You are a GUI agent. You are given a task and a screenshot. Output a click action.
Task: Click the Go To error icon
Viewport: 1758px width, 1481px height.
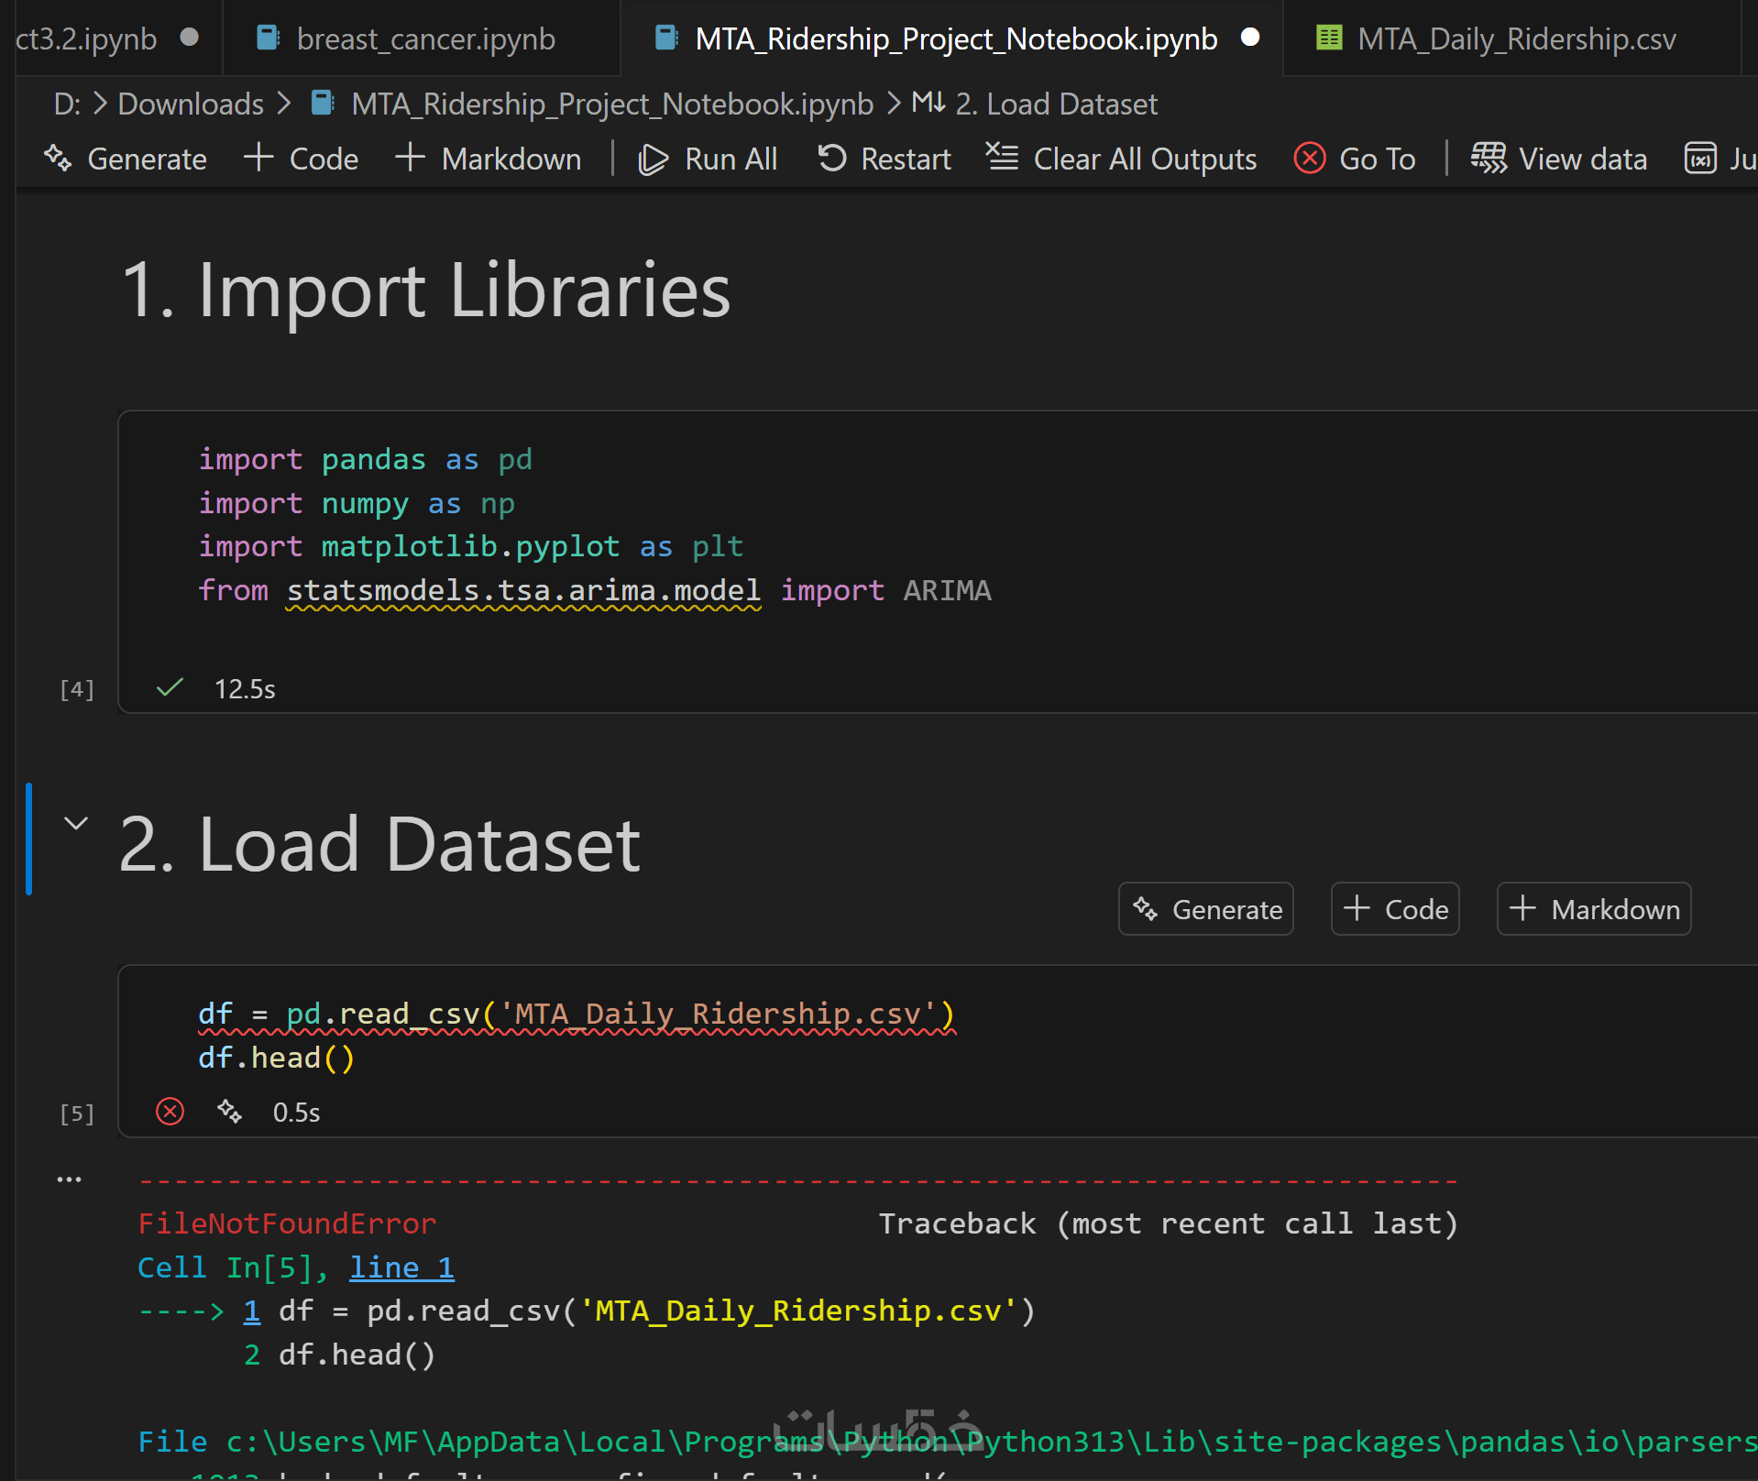pyautogui.click(x=1310, y=159)
